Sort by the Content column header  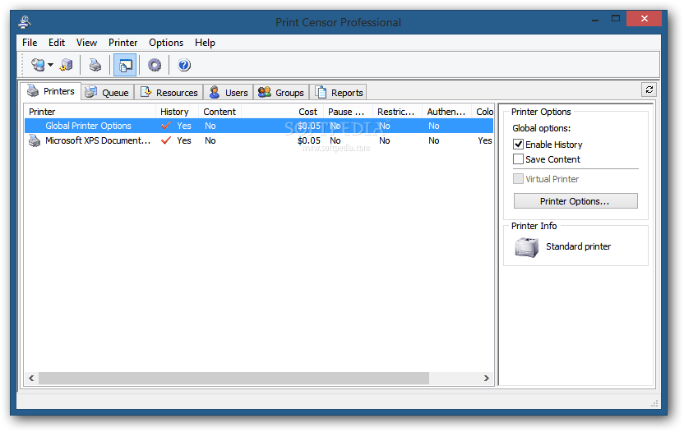[x=220, y=112]
